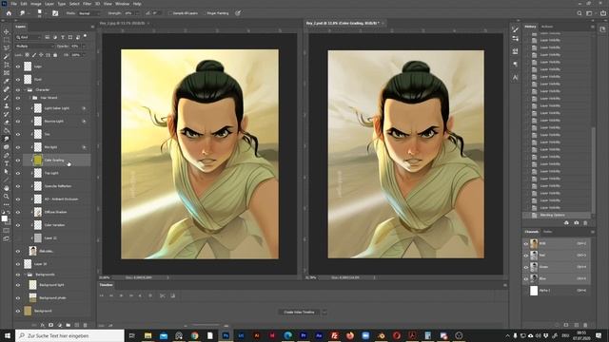This screenshot has width=609, height=342.
Task: Click the Home icon in options bar
Action: pyautogui.click(x=9, y=13)
